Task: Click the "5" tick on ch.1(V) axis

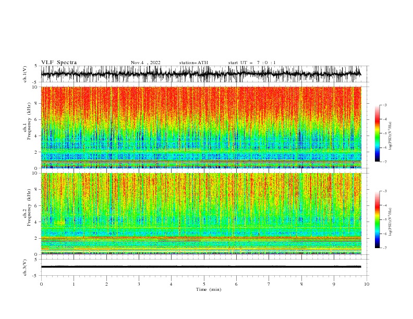Action: click(36, 66)
